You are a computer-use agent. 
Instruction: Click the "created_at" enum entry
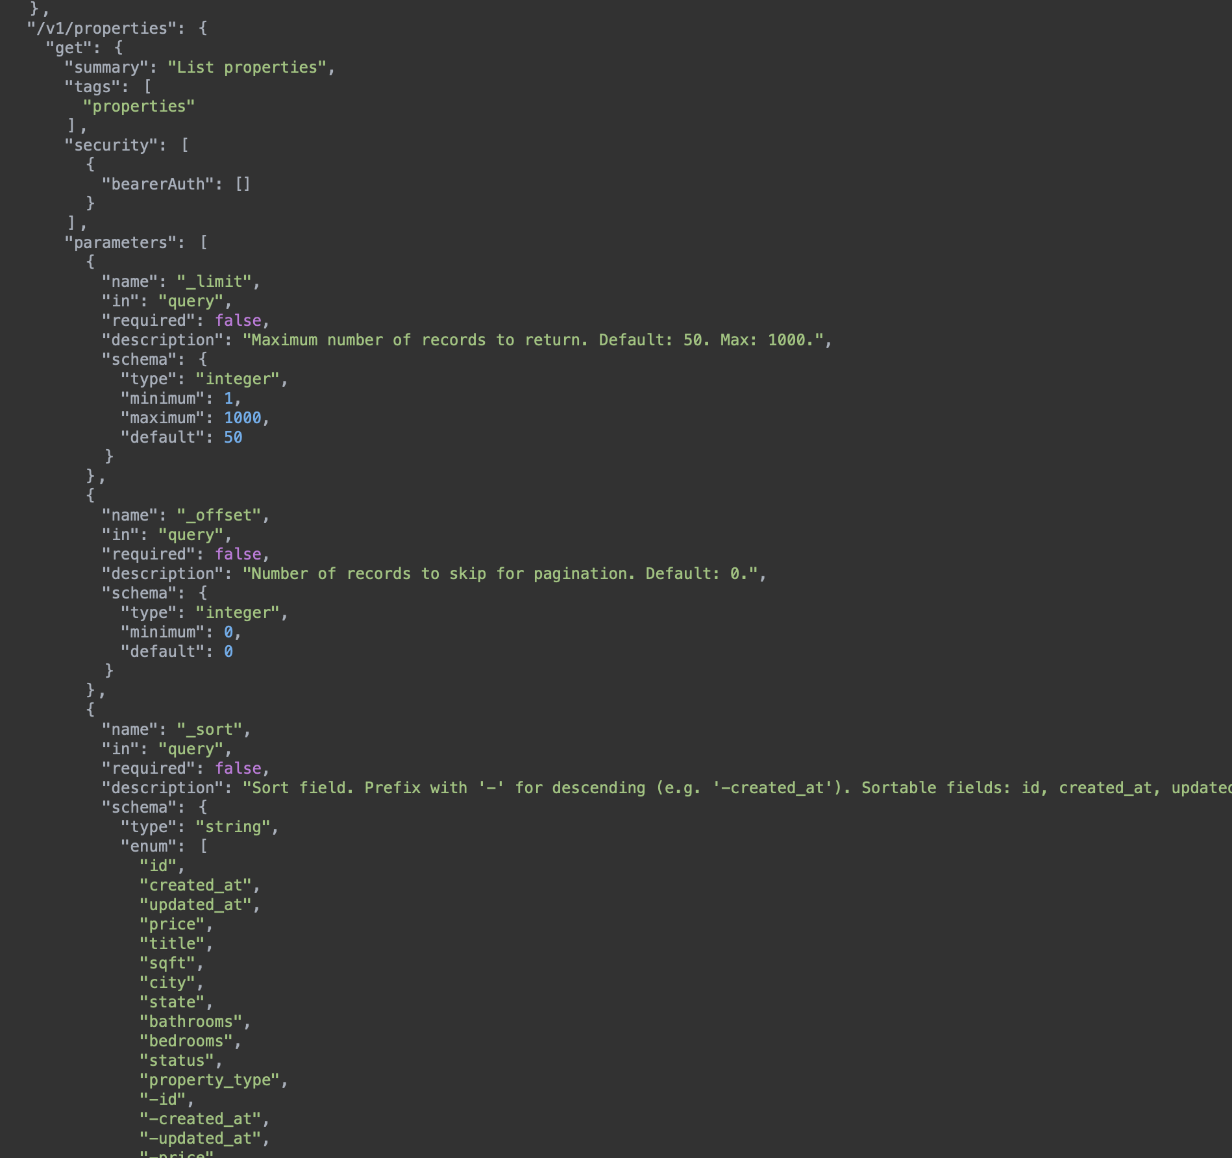tap(195, 885)
